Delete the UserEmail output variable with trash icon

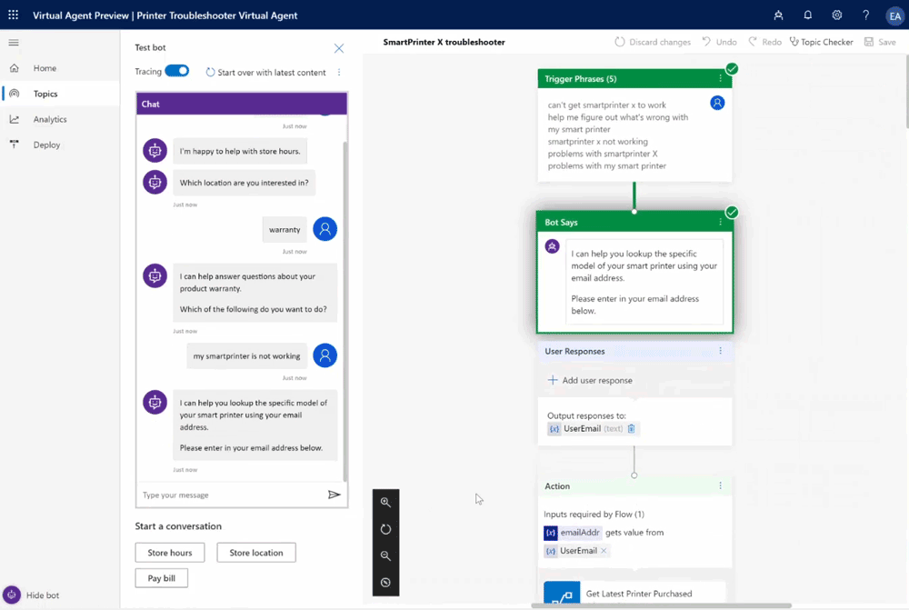tap(632, 428)
